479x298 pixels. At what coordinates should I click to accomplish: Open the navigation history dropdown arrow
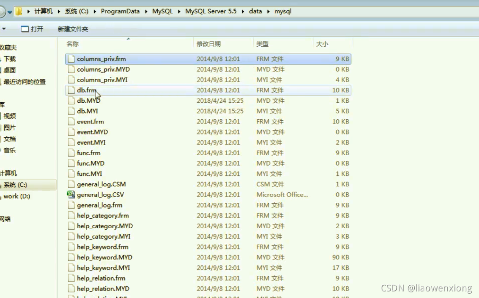[x=10, y=12]
